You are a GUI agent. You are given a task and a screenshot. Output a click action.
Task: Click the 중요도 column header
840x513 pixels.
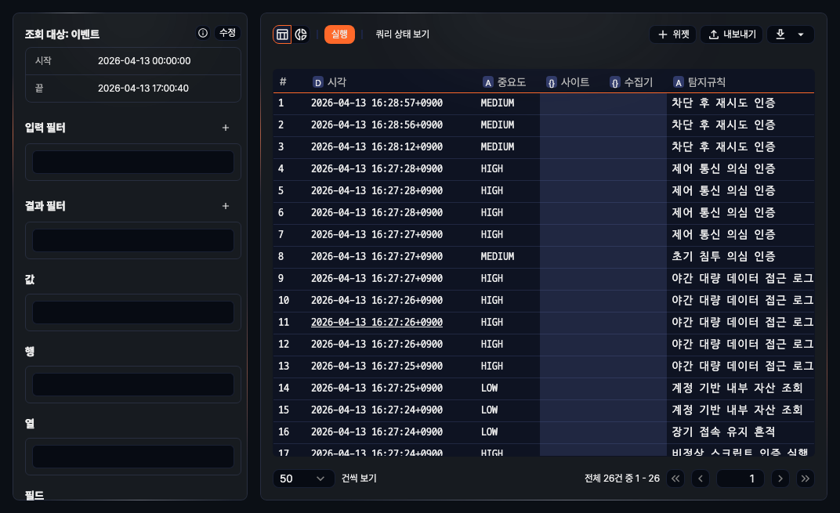pyautogui.click(x=511, y=81)
